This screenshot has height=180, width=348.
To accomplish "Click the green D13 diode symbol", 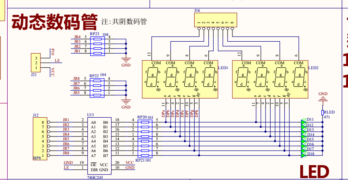I will pos(304,131).
